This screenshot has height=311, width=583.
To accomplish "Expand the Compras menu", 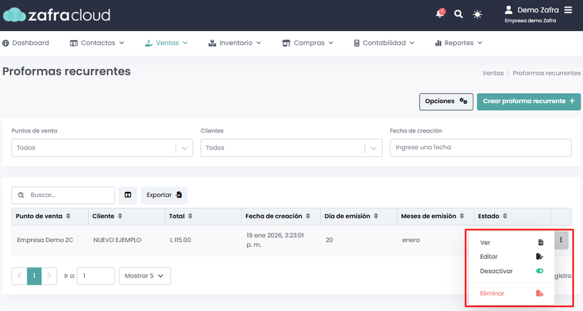I will [308, 42].
